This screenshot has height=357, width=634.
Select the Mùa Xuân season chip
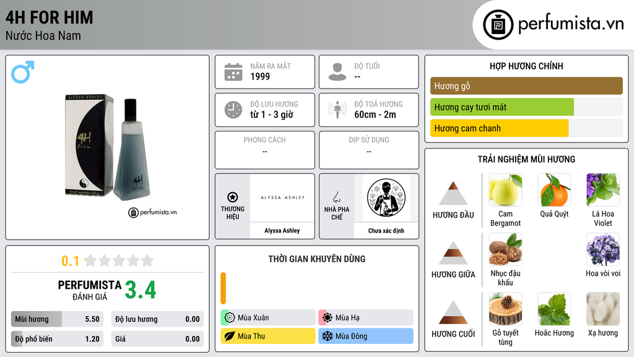pos(267,318)
